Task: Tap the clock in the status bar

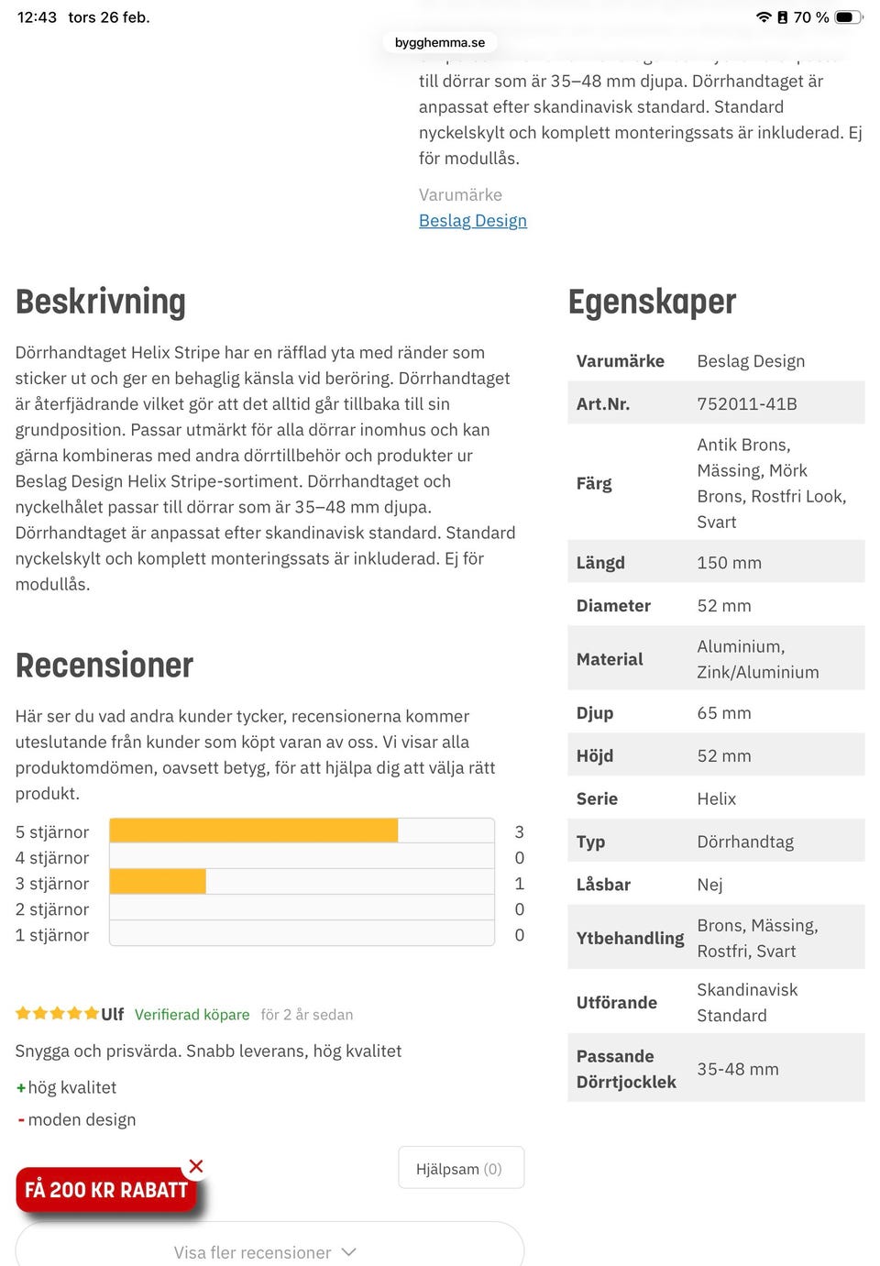Action: pyautogui.click(x=37, y=17)
